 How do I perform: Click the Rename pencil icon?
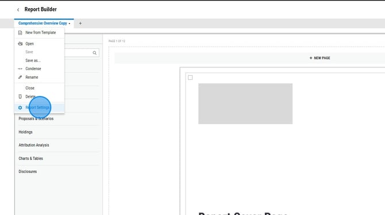pyautogui.click(x=20, y=77)
